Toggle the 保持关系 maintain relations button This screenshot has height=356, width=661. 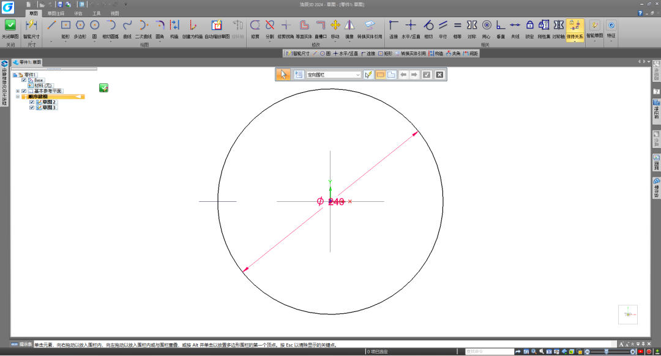click(575, 29)
